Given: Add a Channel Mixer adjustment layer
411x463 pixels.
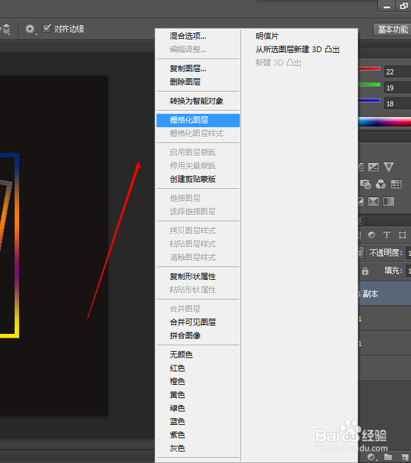Looking at the screenshot, I should 380,184.
